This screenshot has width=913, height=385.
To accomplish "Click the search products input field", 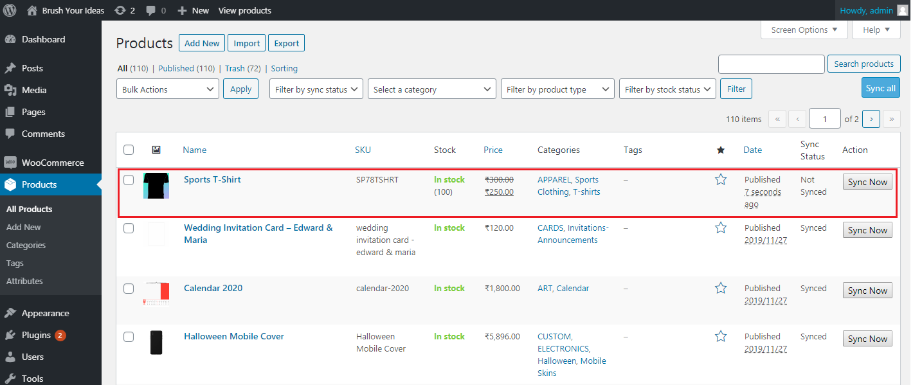I will (771, 64).
